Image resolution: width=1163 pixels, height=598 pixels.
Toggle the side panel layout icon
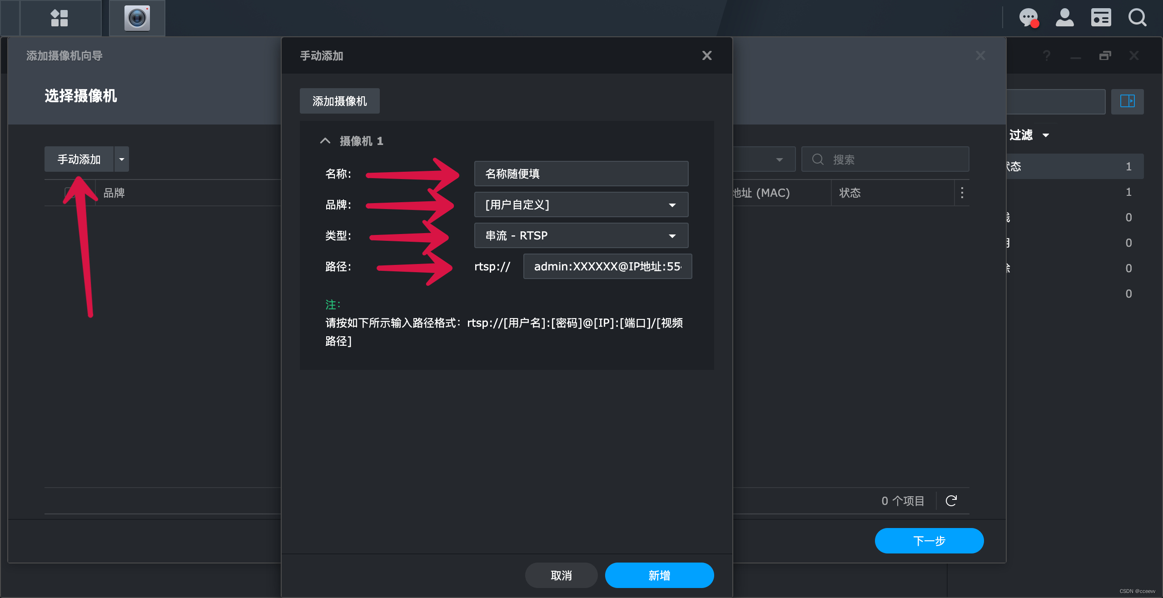coord(1127,101)
